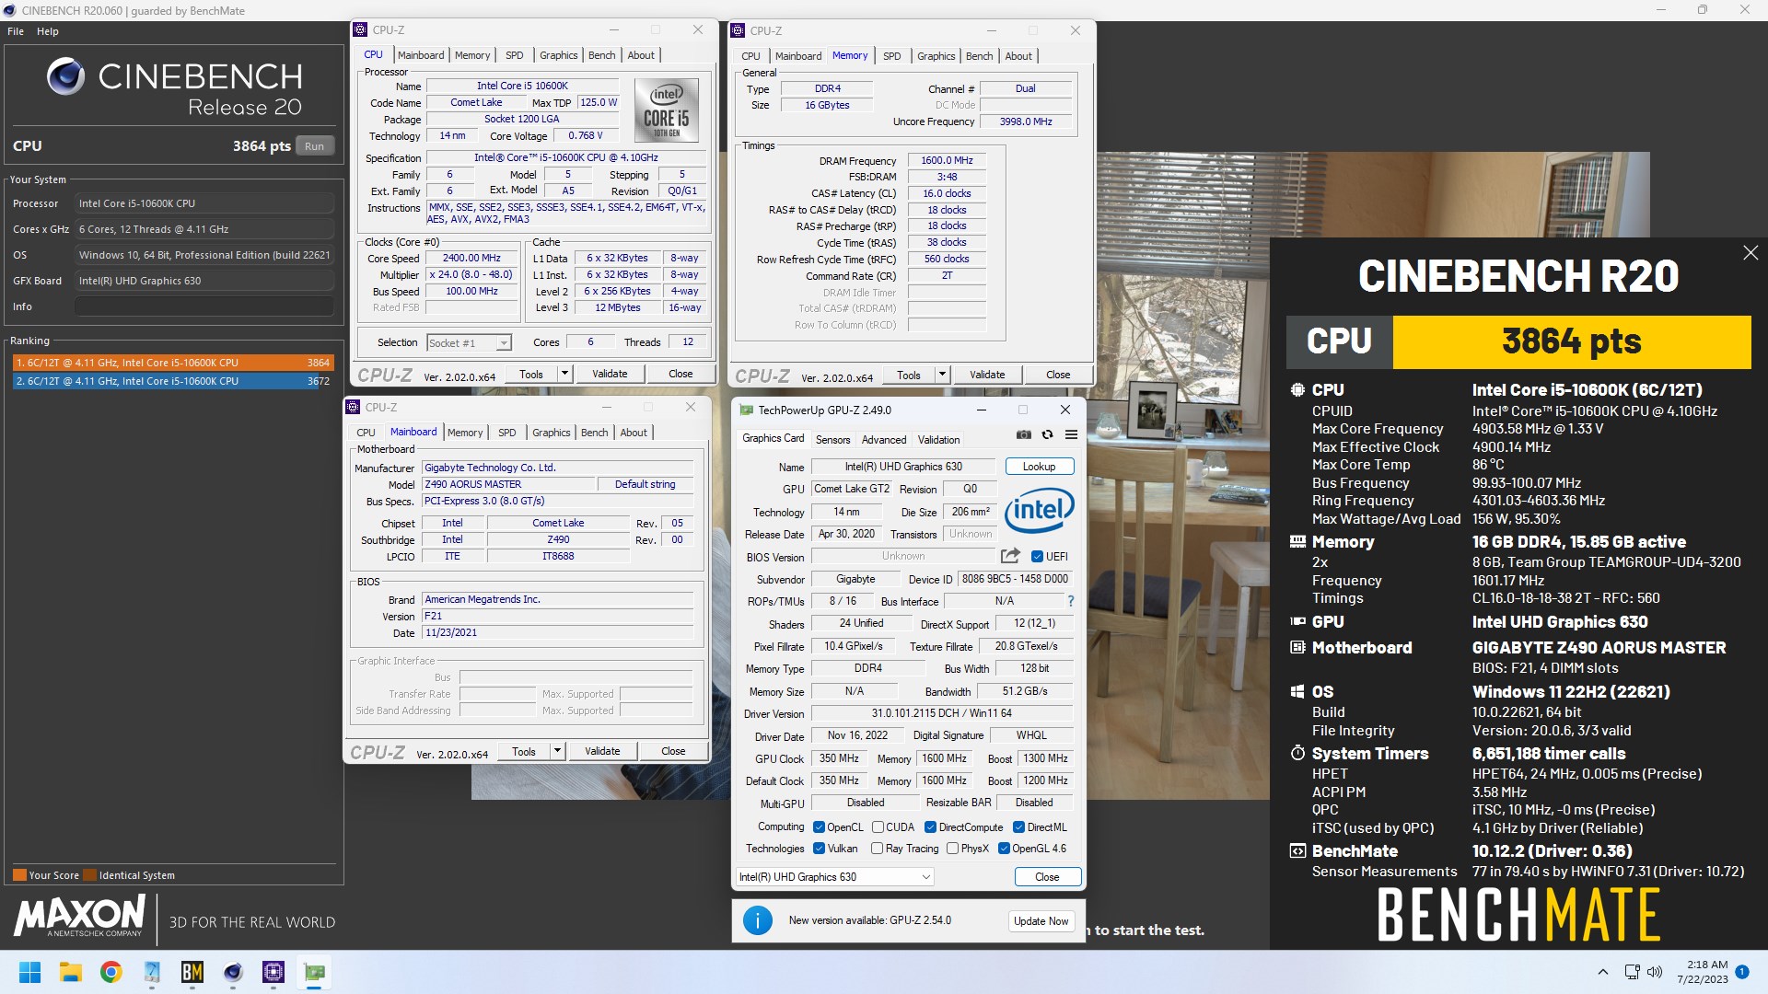Open volume control tray icon
Screen dimensions: 1768x994
1655,972
